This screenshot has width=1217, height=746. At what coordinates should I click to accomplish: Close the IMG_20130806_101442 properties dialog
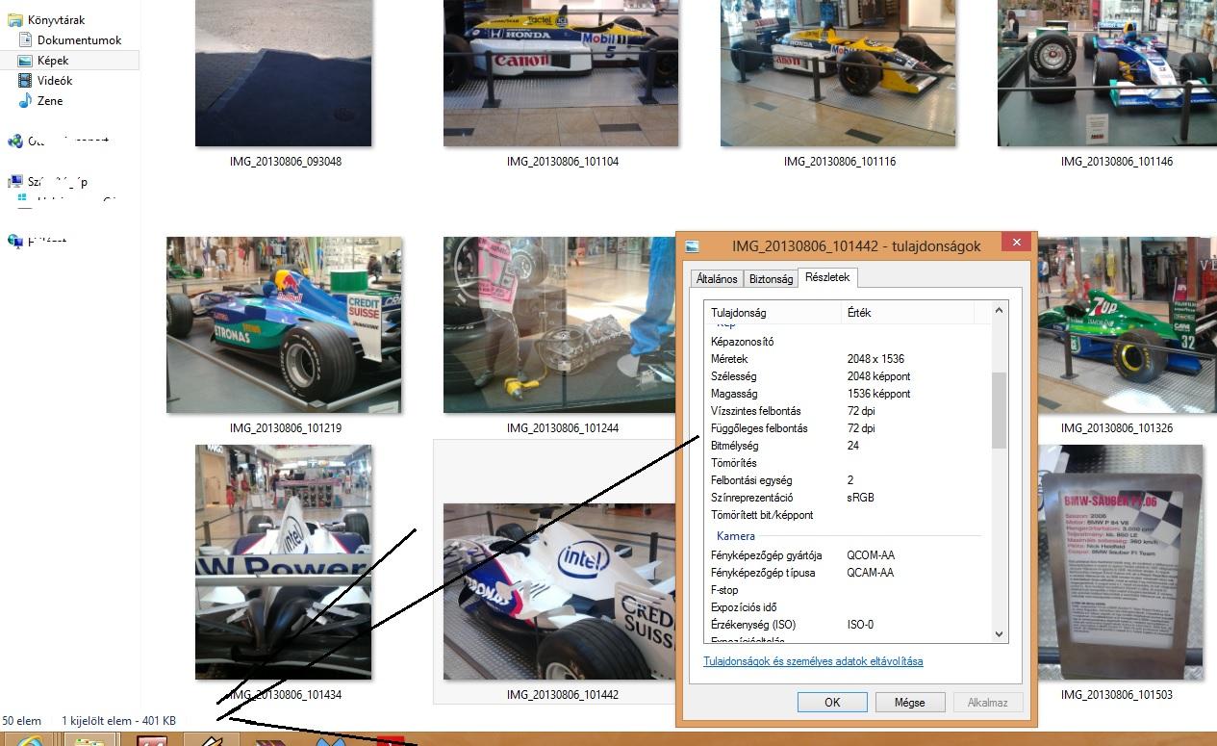pos(1014,243)
